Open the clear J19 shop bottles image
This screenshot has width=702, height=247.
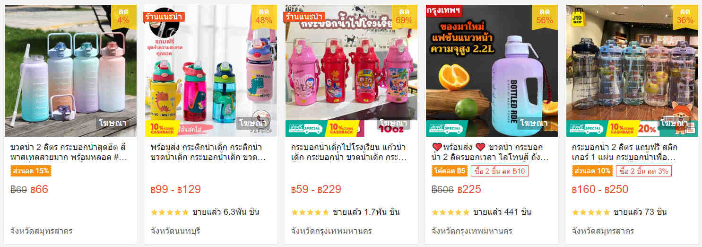[632, 71]
